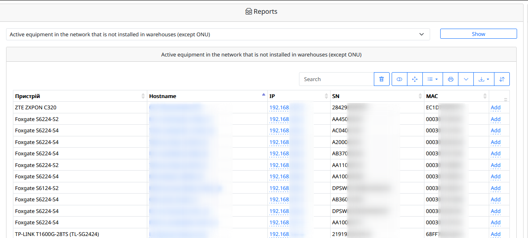
Task: Click the report title bar above table
Action: (x=261, y=54)
